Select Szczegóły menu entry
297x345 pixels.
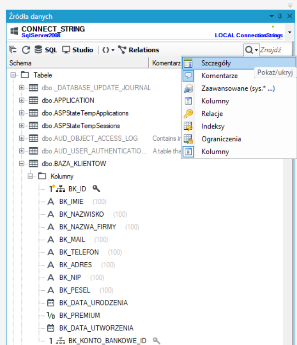pos(239,63)
